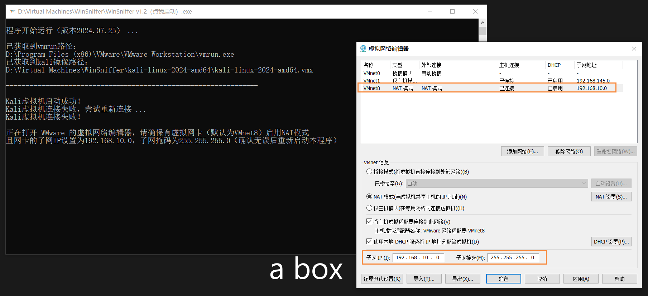
Task: Click the Remove Network (O) button
Action: (569, 151)
